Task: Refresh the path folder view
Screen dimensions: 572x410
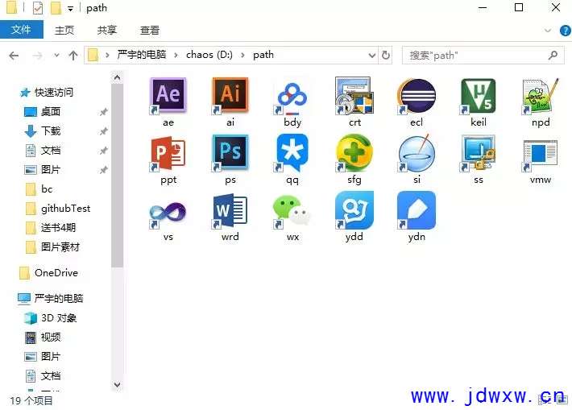Action: point(386,55)
